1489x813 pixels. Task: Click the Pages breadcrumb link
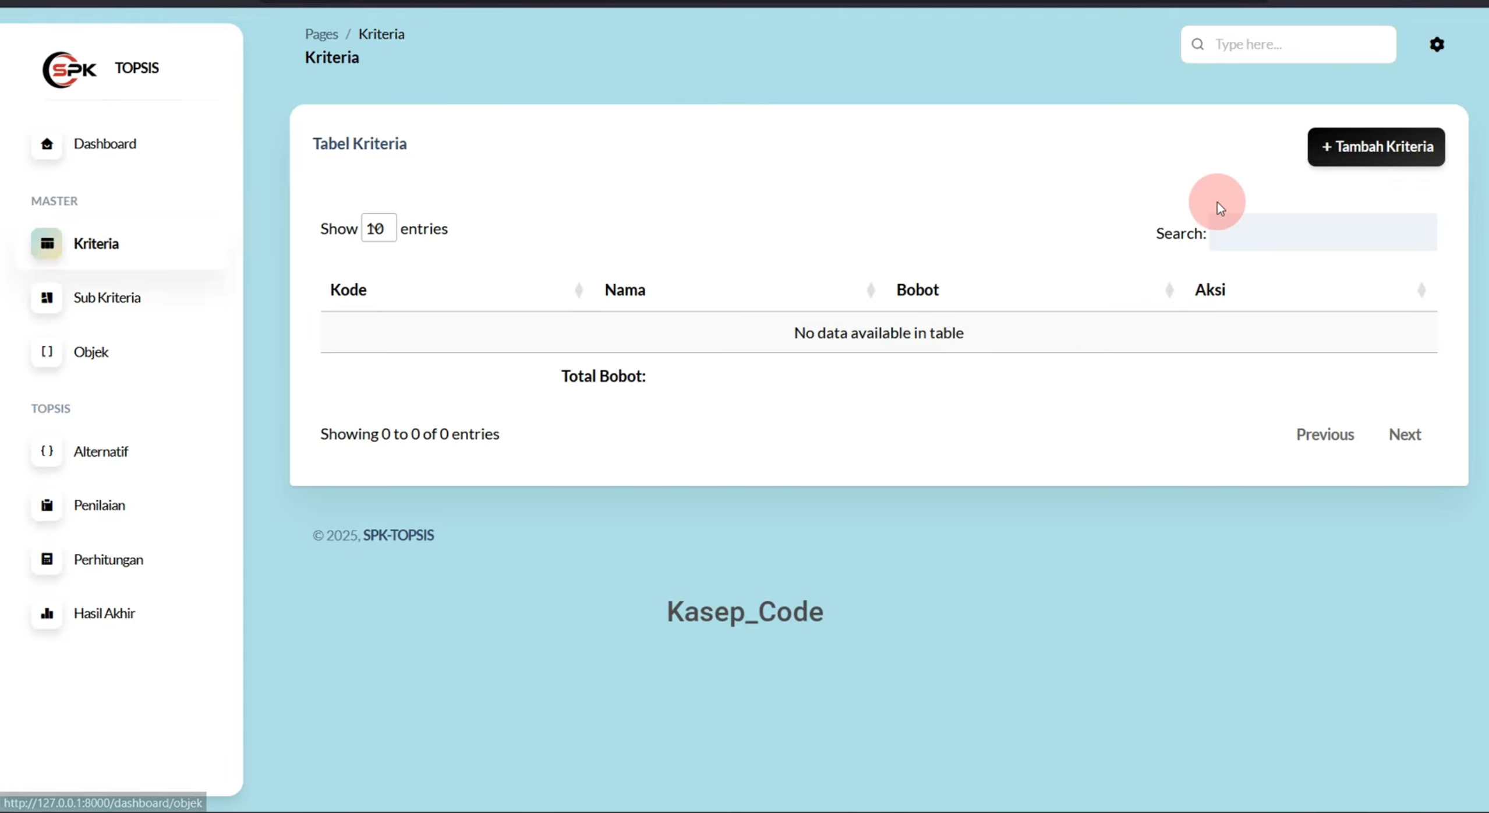pos(321,34)
